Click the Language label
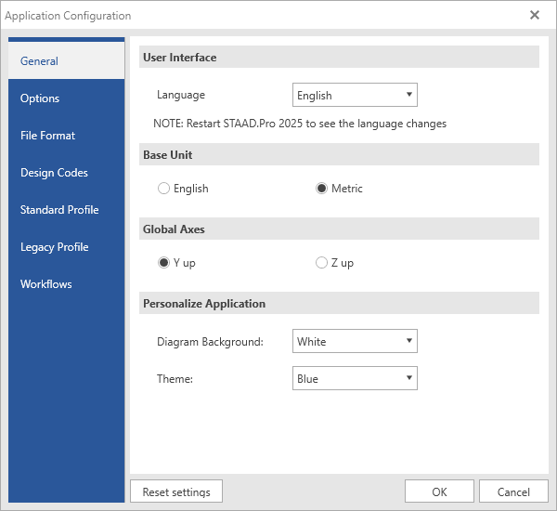 (x=181, y=95)
